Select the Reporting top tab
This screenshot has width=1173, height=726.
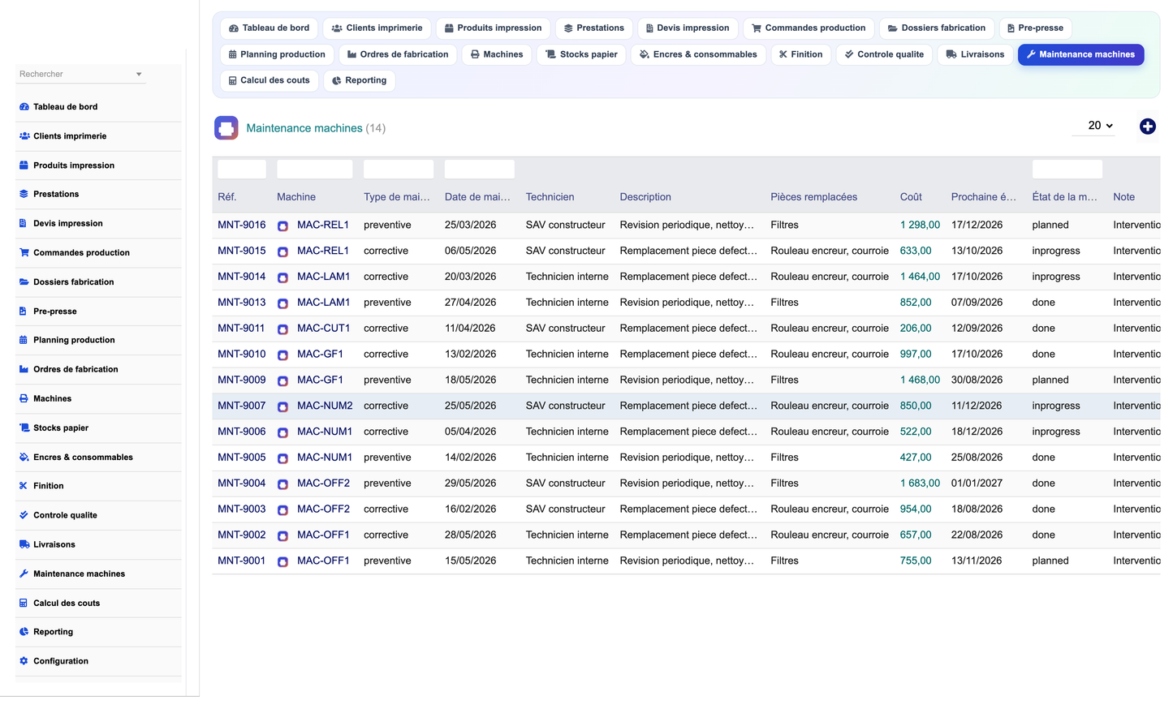coord(360,80)
